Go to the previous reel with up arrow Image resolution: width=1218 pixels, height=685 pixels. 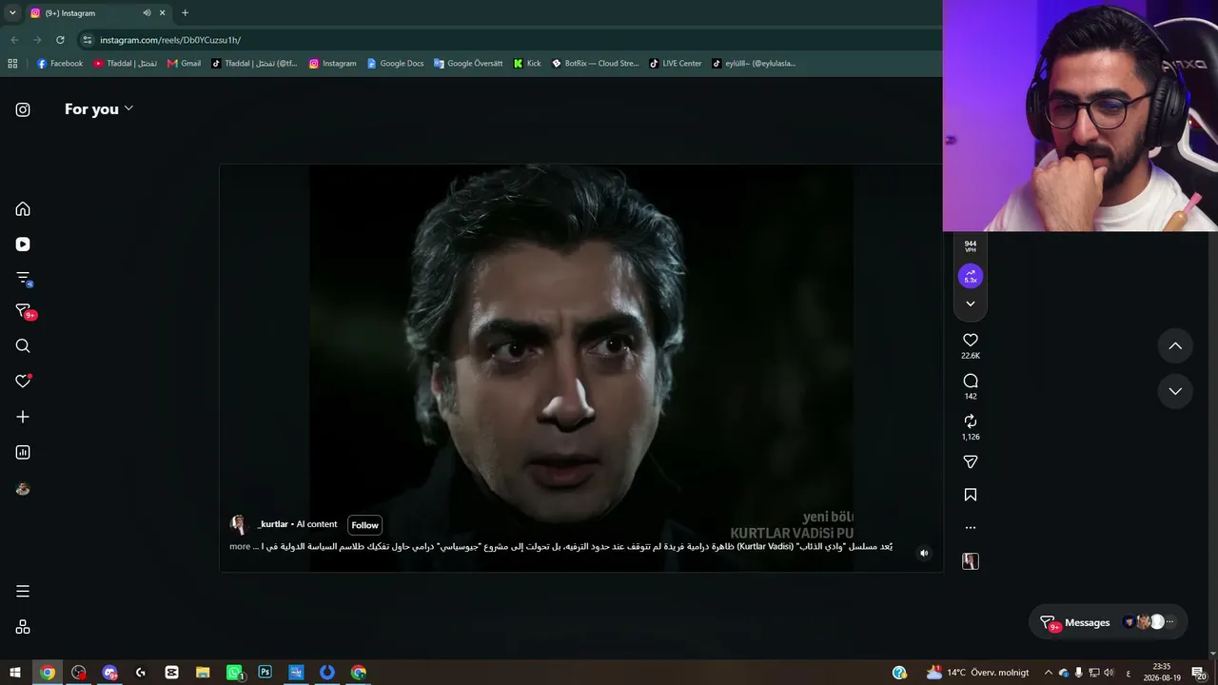[x=1175, y=346]
